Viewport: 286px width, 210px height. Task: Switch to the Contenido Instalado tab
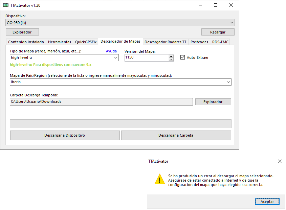26,42
